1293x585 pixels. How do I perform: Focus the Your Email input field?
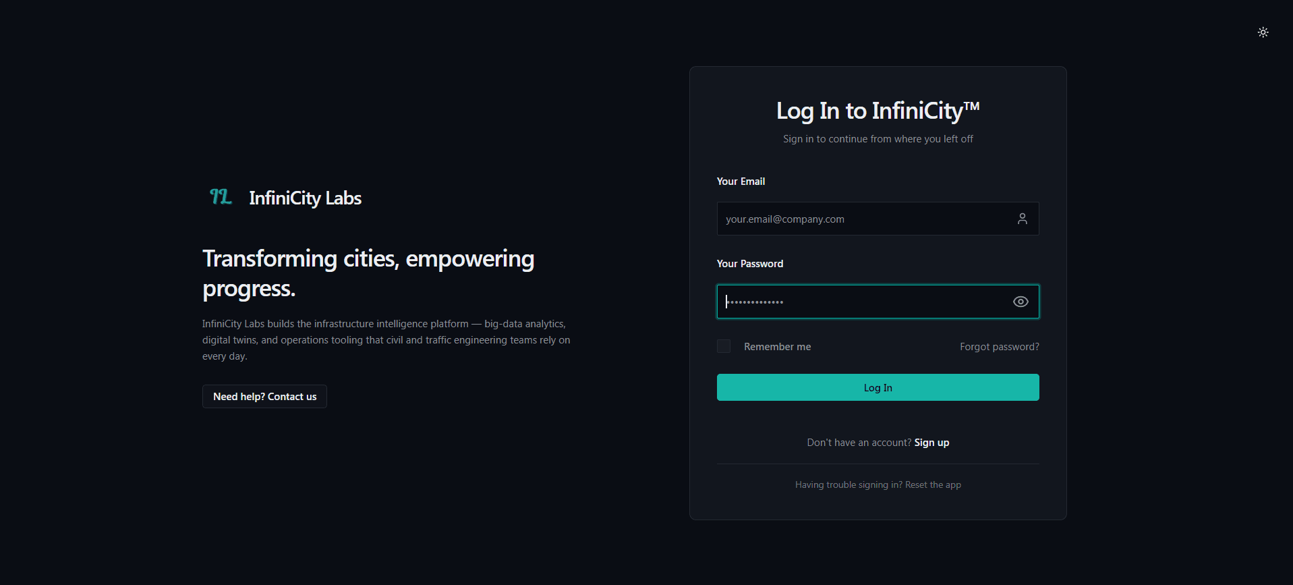click(878, 219)
